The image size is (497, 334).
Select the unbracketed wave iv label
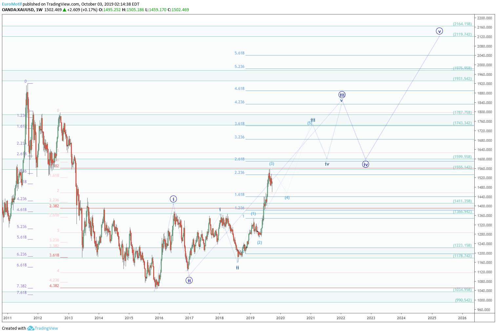[x=327, y=164]
